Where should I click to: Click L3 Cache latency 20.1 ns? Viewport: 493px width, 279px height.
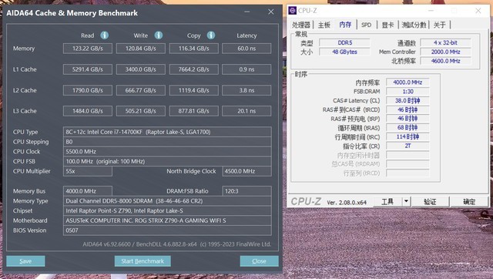pos(246,111)
